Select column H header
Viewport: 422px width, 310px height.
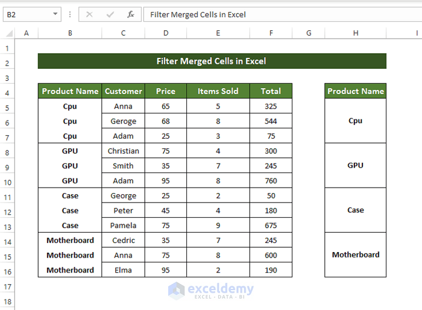click(x=356, y=33)
